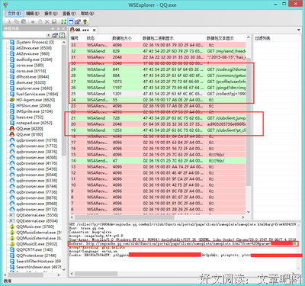The height and width of the screenshot is (286, 305).
Task: Click the Referer line in packet details
Action: pos(182,244)
